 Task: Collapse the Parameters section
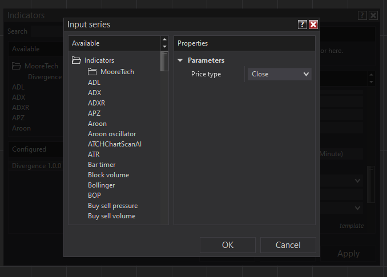180,60
